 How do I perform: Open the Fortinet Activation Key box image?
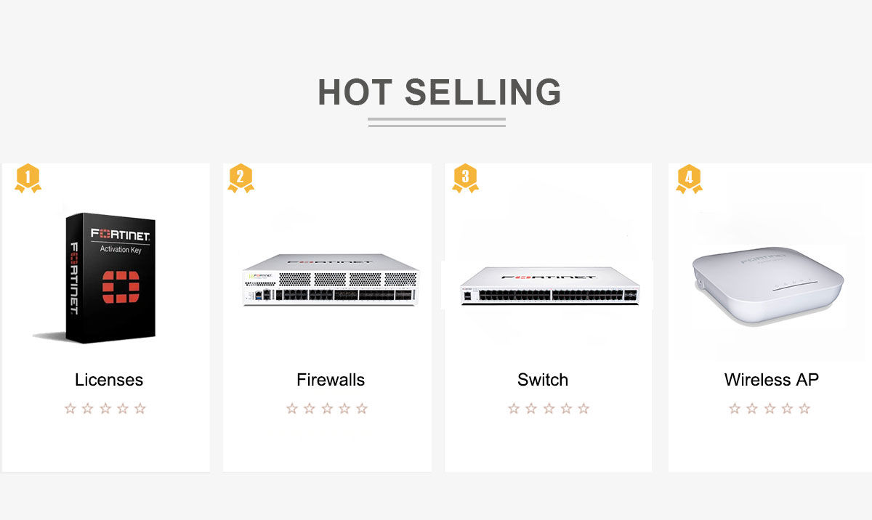[110, 277]
